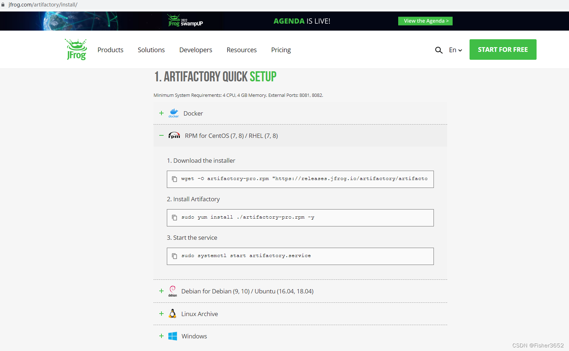Screen dimensions: 569x351
Task: Click the Linux penguin icon
Action: pyautogui.click(x=173, y=314)
